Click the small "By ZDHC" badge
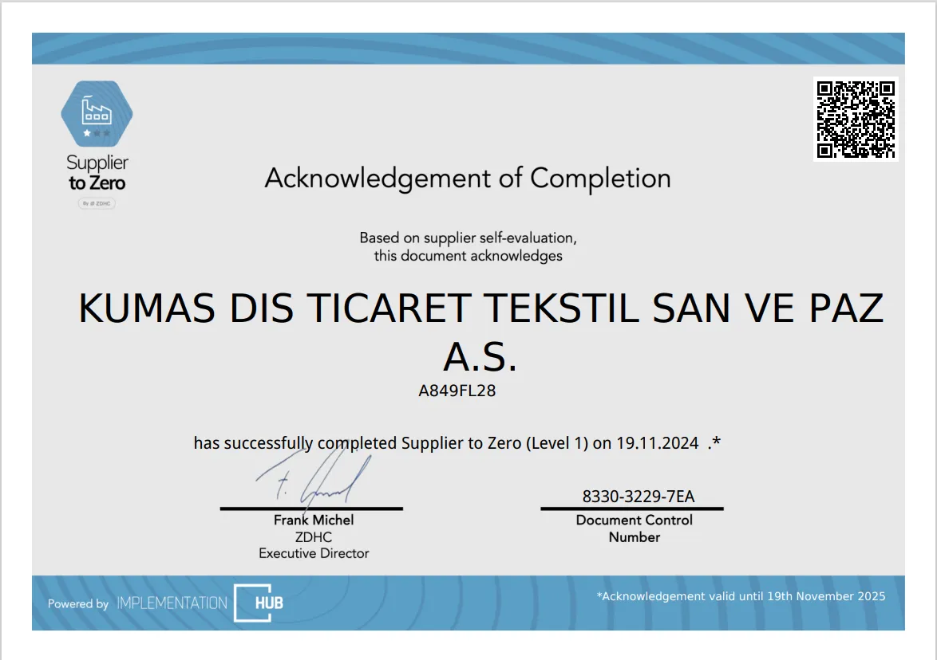The height and width of the screenshot is (660, 937). (97, 203)
